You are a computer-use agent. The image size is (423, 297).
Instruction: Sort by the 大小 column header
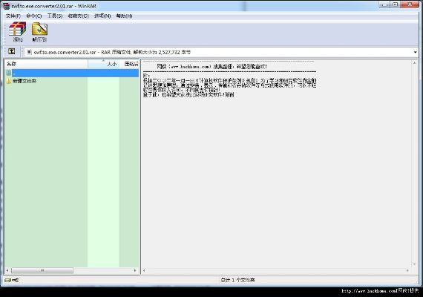click(104, 64)
